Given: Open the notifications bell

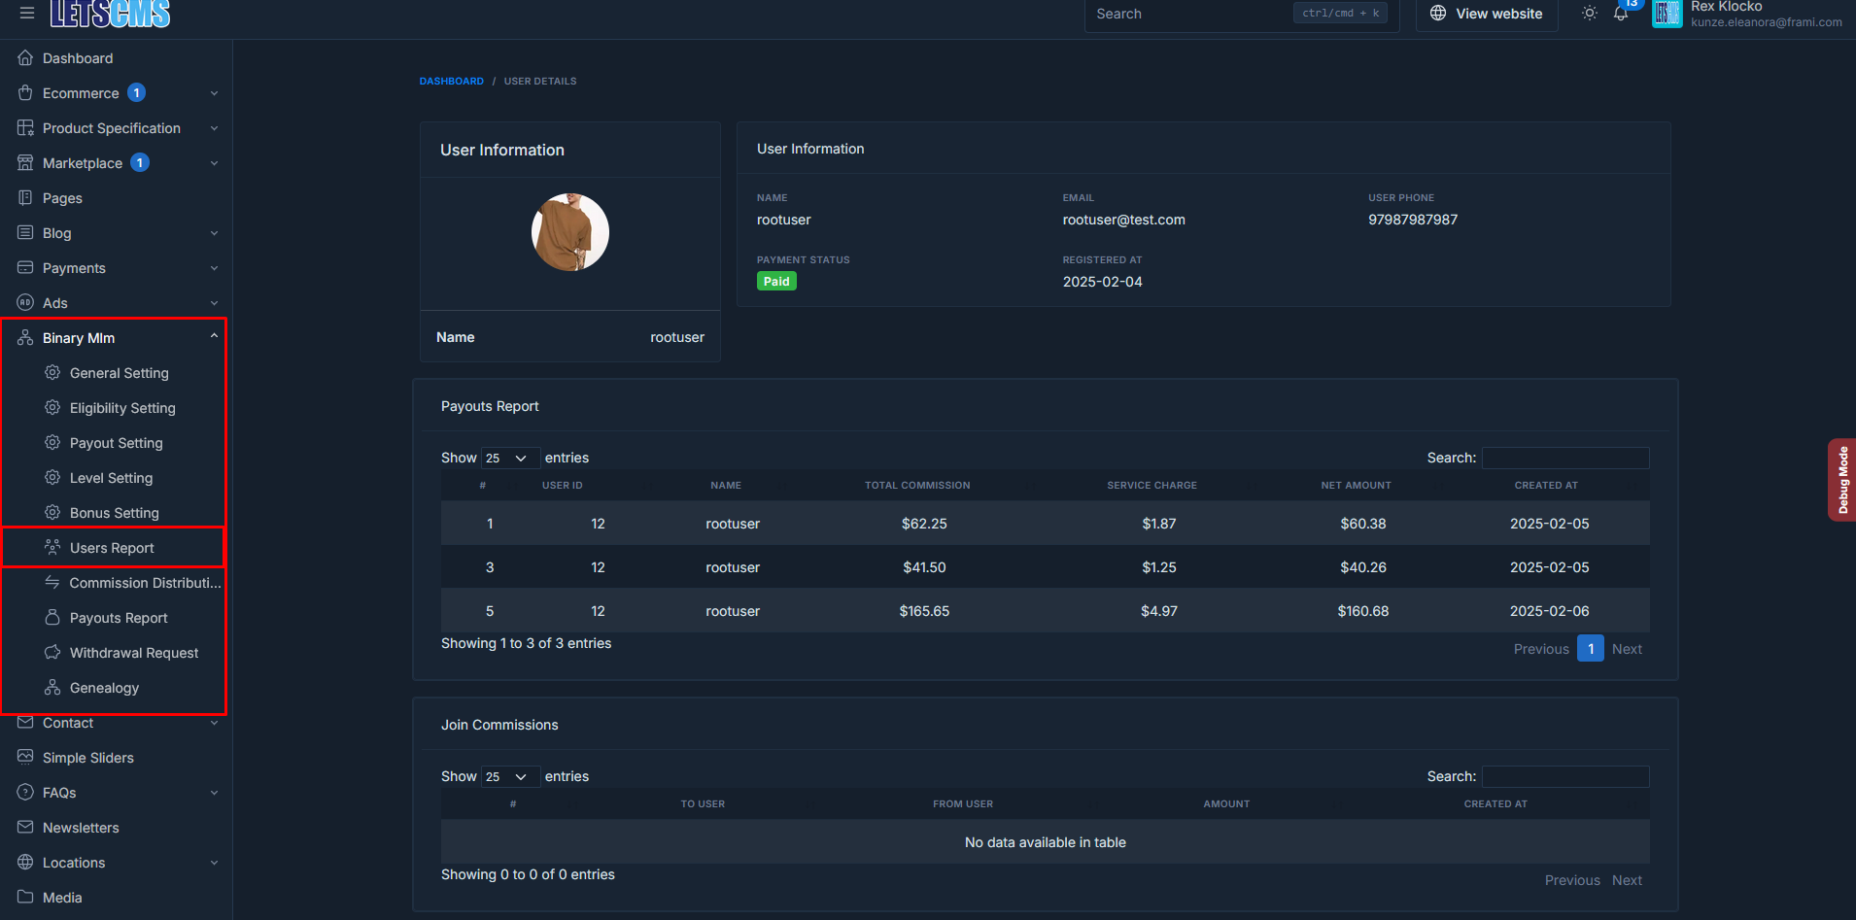Looking at the screenshot, I should coord(1621,14).
